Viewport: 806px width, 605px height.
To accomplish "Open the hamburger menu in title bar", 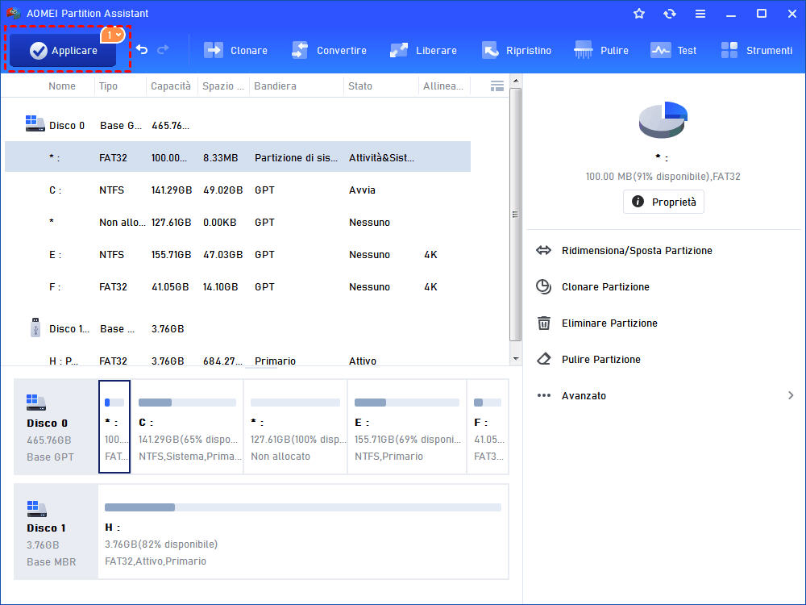I will (x=700, y=14).
